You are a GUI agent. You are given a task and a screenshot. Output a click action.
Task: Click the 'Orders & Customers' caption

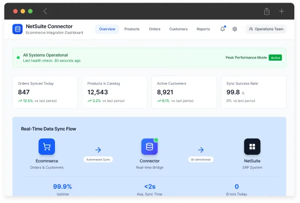47,167
